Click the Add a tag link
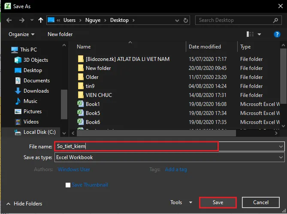This screenshot has height=214, width=287. (x=176, y=169)
